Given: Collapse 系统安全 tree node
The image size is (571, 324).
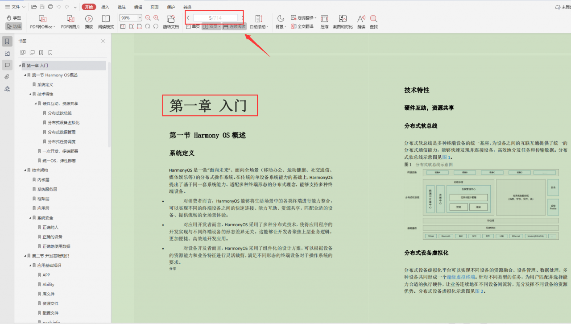Looking at the screenshot, I should [30, 218].
